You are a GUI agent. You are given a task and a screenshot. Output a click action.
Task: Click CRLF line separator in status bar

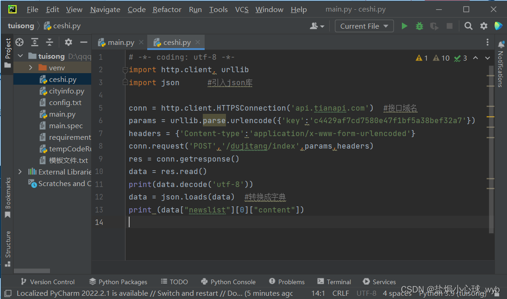340,293
